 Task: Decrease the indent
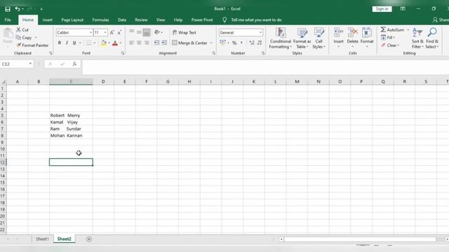[156, 43]
